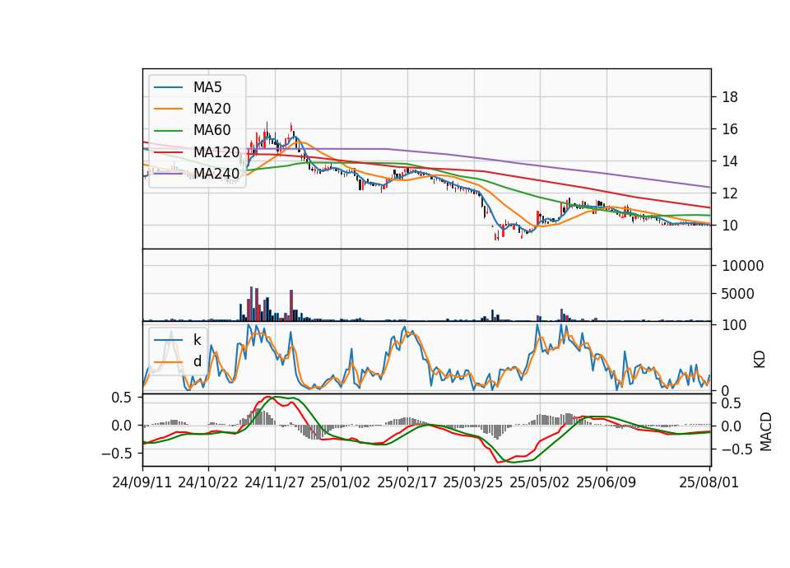Screen dimensions: 790x568
Task: Click the MA120 legend label
Action: coord(216,151)
